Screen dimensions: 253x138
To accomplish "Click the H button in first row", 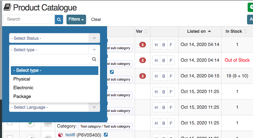I will pos(156,45).
